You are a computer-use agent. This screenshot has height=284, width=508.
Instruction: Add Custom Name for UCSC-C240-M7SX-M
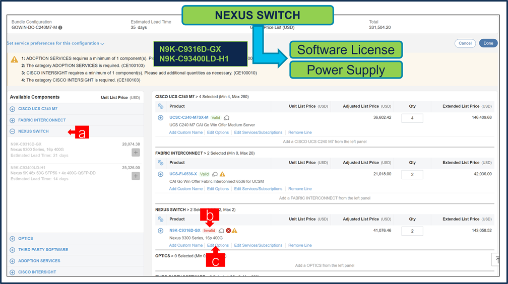[x=186, y=132]
